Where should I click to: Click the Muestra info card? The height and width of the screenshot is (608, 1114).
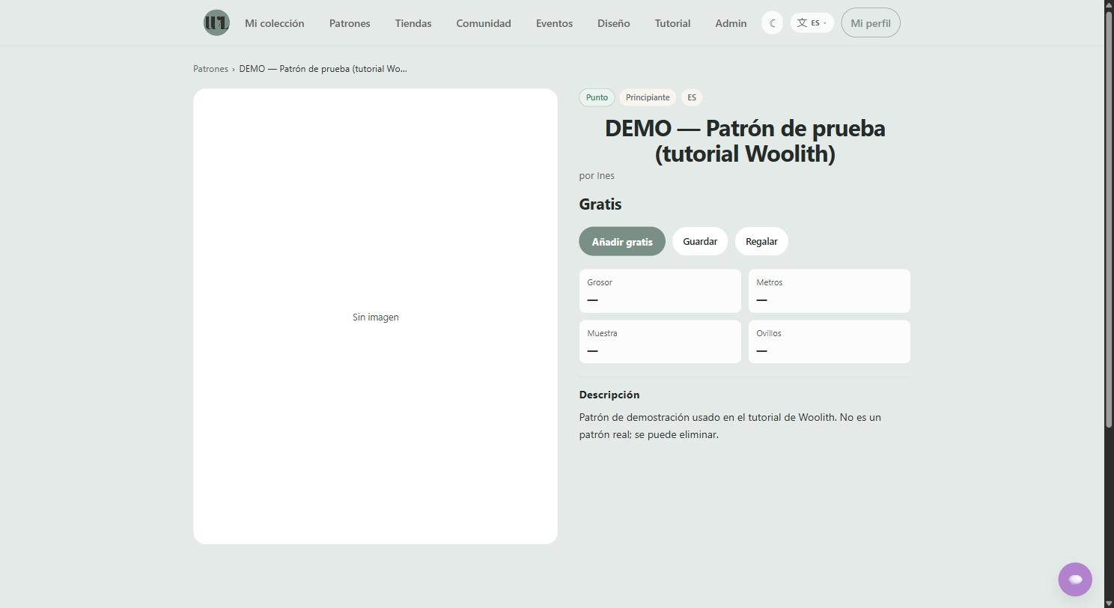tap(660, 342)
